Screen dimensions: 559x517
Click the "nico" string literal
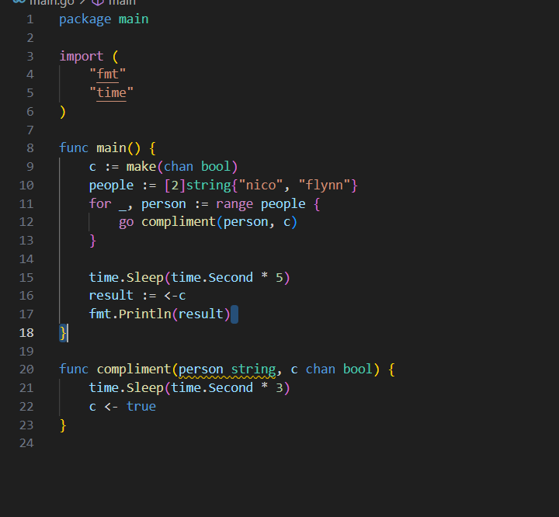click(x=261, y=186)
